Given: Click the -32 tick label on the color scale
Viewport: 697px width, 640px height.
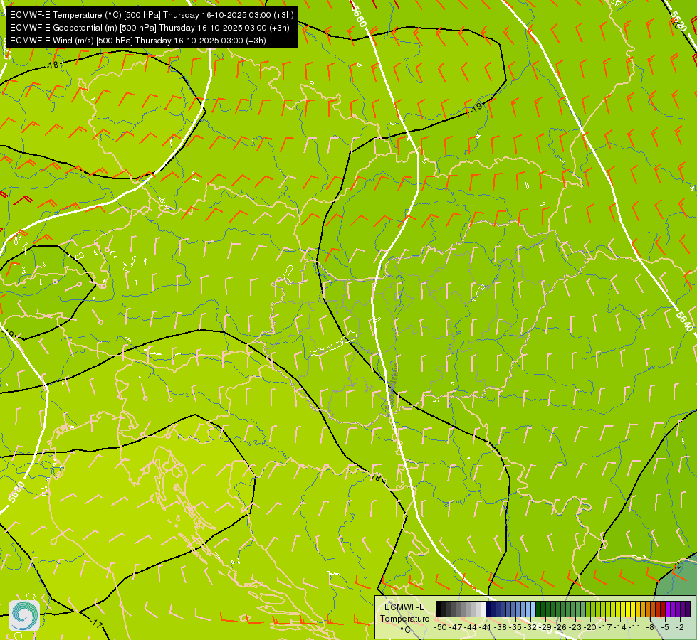Looking at the screenshot, I should [x=530, y=628].
